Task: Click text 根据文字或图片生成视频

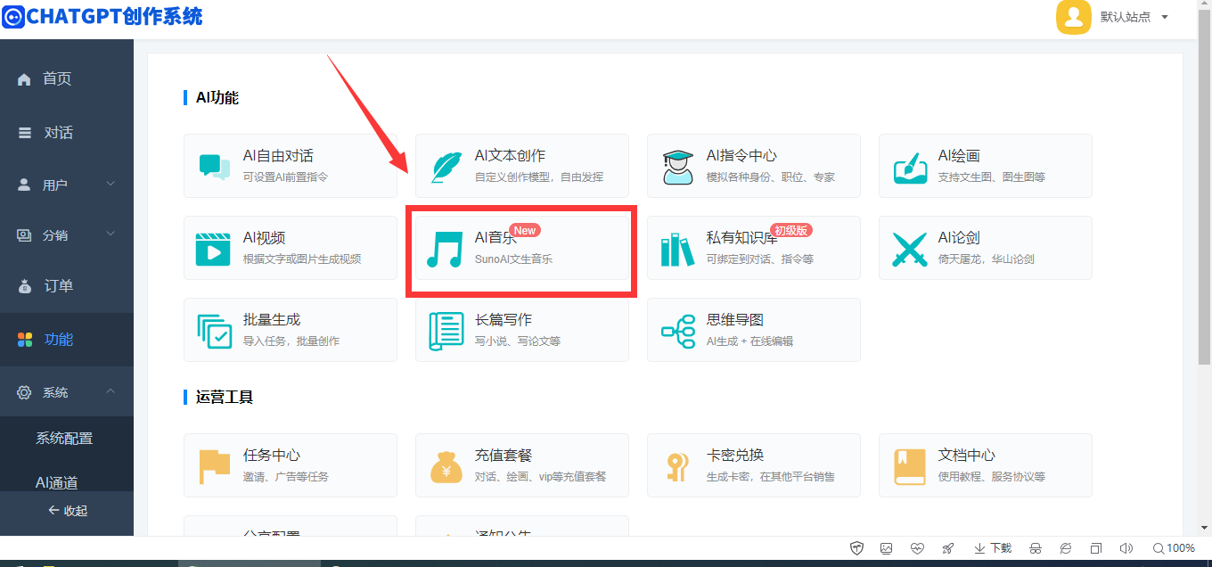Action: [302, 259]
